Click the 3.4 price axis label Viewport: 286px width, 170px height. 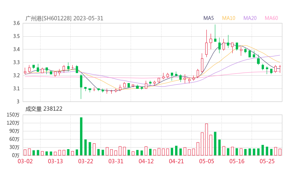pyautogui.click(x=16, y=49)
